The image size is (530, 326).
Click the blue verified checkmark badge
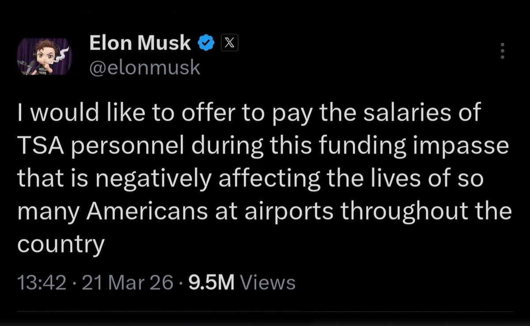(205, 43)
